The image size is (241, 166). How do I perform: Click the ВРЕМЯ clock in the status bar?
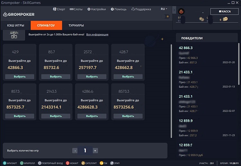(x=229, y=163)
